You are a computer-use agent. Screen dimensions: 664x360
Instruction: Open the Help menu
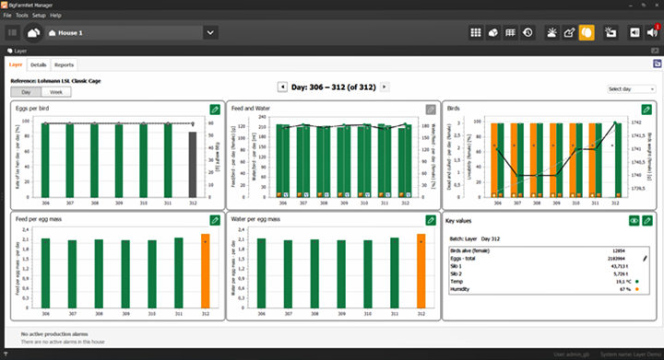coord(55,16)
